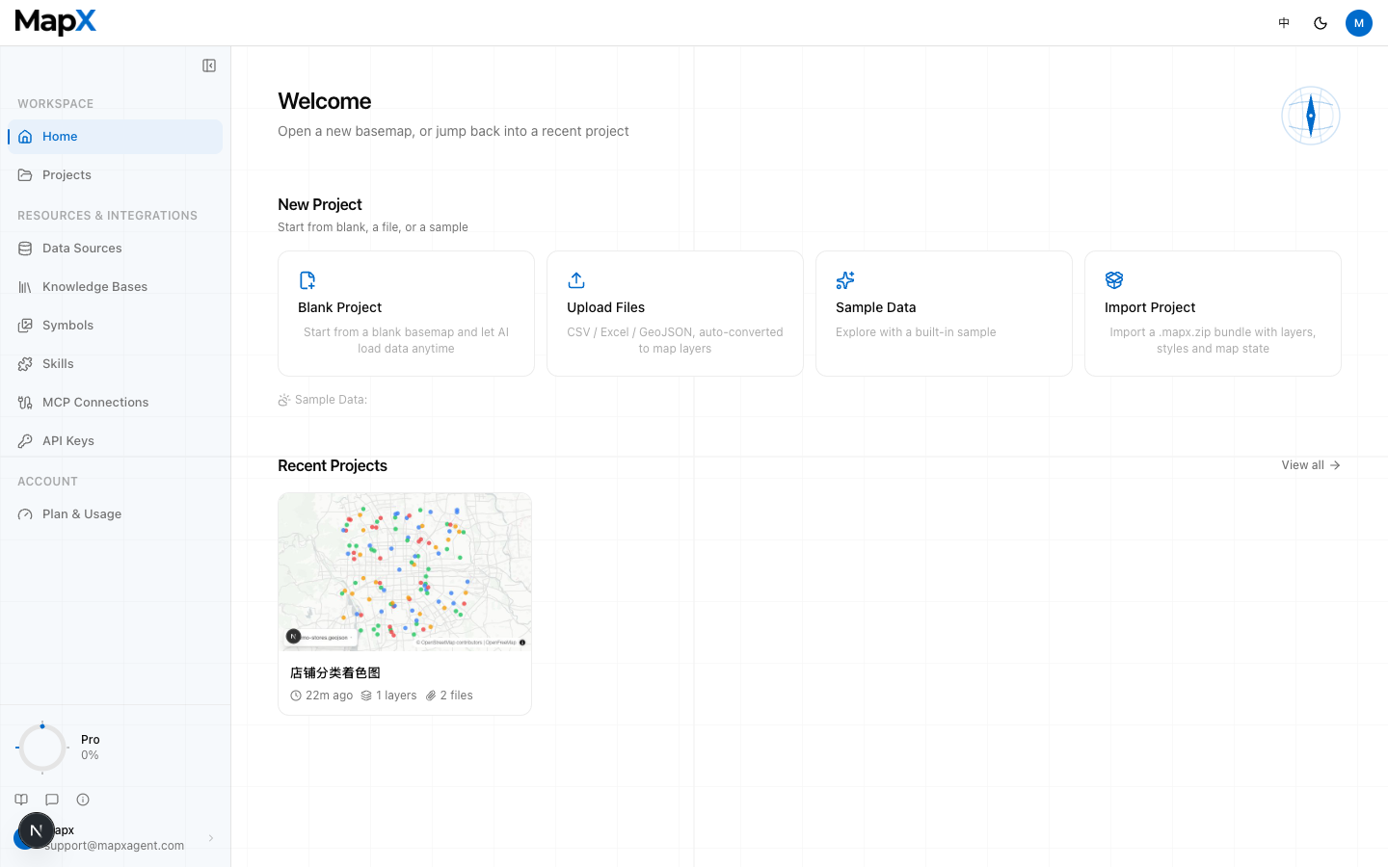Click the 'Sample Data:' label
Screen dimensions: 1388x867
pyautogui.click(x=323, y=400)
